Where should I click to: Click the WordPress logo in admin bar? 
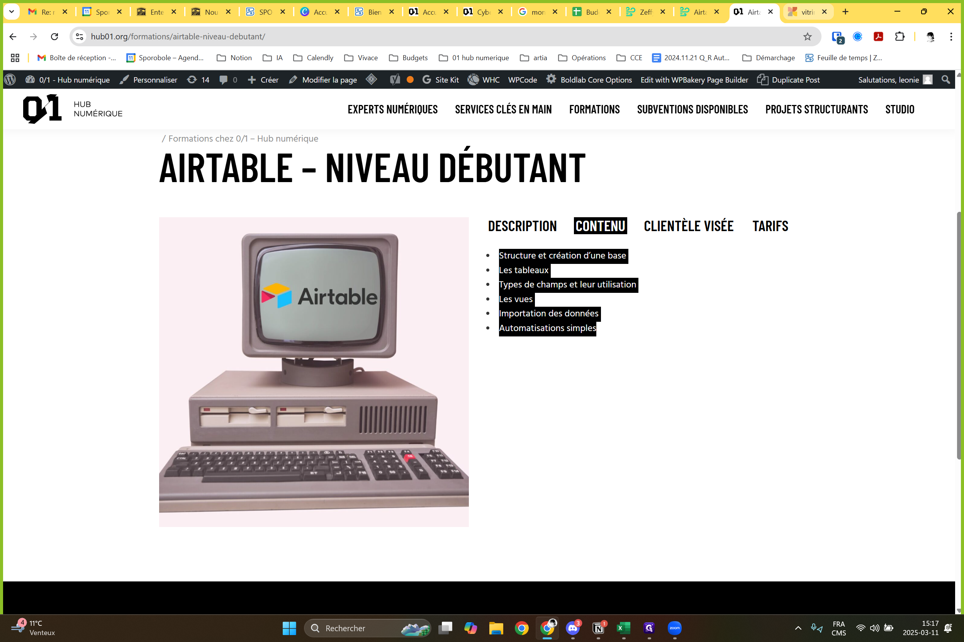point(10,80)
